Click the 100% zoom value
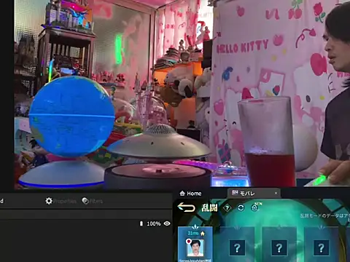Viewport: 350px width, 262px height. point(154,223)
